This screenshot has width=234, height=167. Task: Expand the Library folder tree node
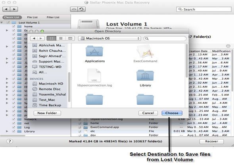point(7,131)
